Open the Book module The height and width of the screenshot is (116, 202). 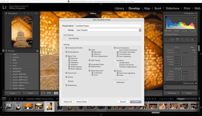pyautogui.click(x=158, y=8)
